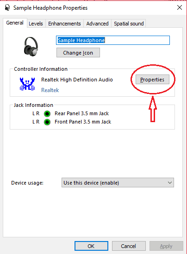Click the Rear Panel jack green indicator
The height and width of the screenshot is (254, 187).
point(47,114)
